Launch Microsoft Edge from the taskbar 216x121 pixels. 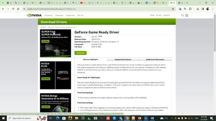(57, 118)
